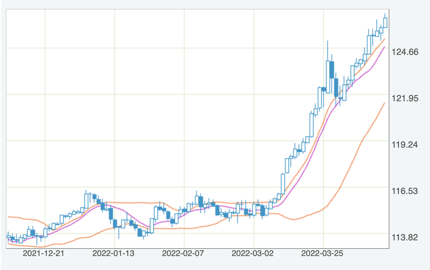Click the 113.82 price axis label

405,237
